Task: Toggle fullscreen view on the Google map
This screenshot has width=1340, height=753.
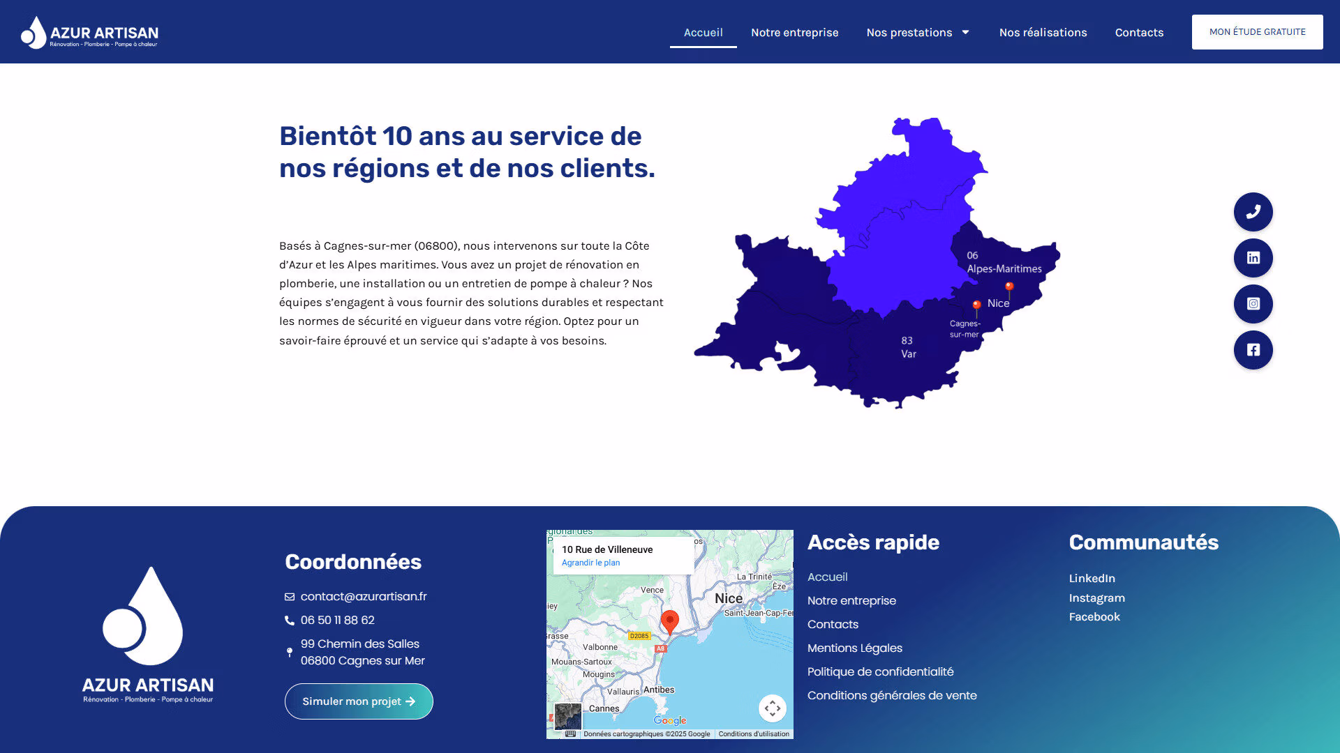Action: [772, 708]
